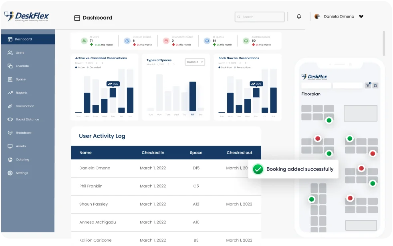The height and width of the screenshot is (246, 393).
Task: Go to next week in Types of Spaces chart
Action: pyautogui.click(x=174, y=64)
